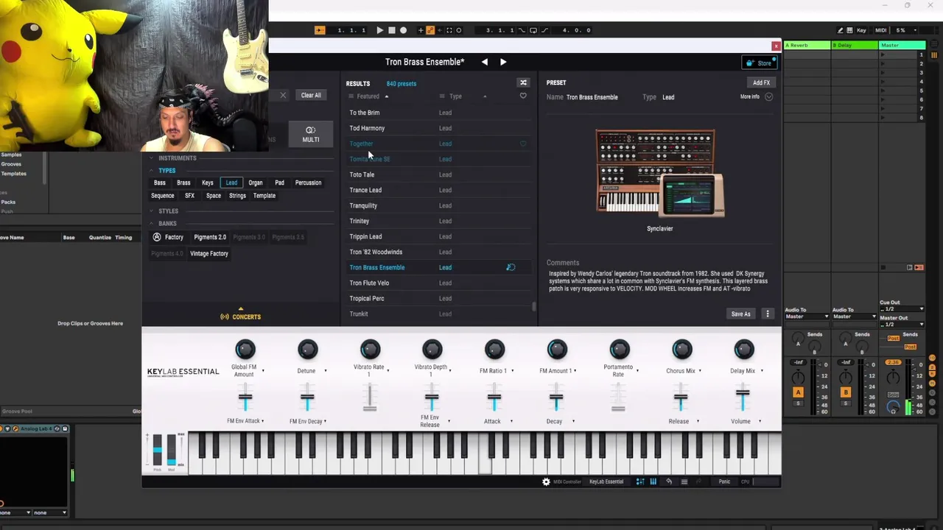Click the Global FM Amount knob
The image size is (943, 530).
pos(245,349)
